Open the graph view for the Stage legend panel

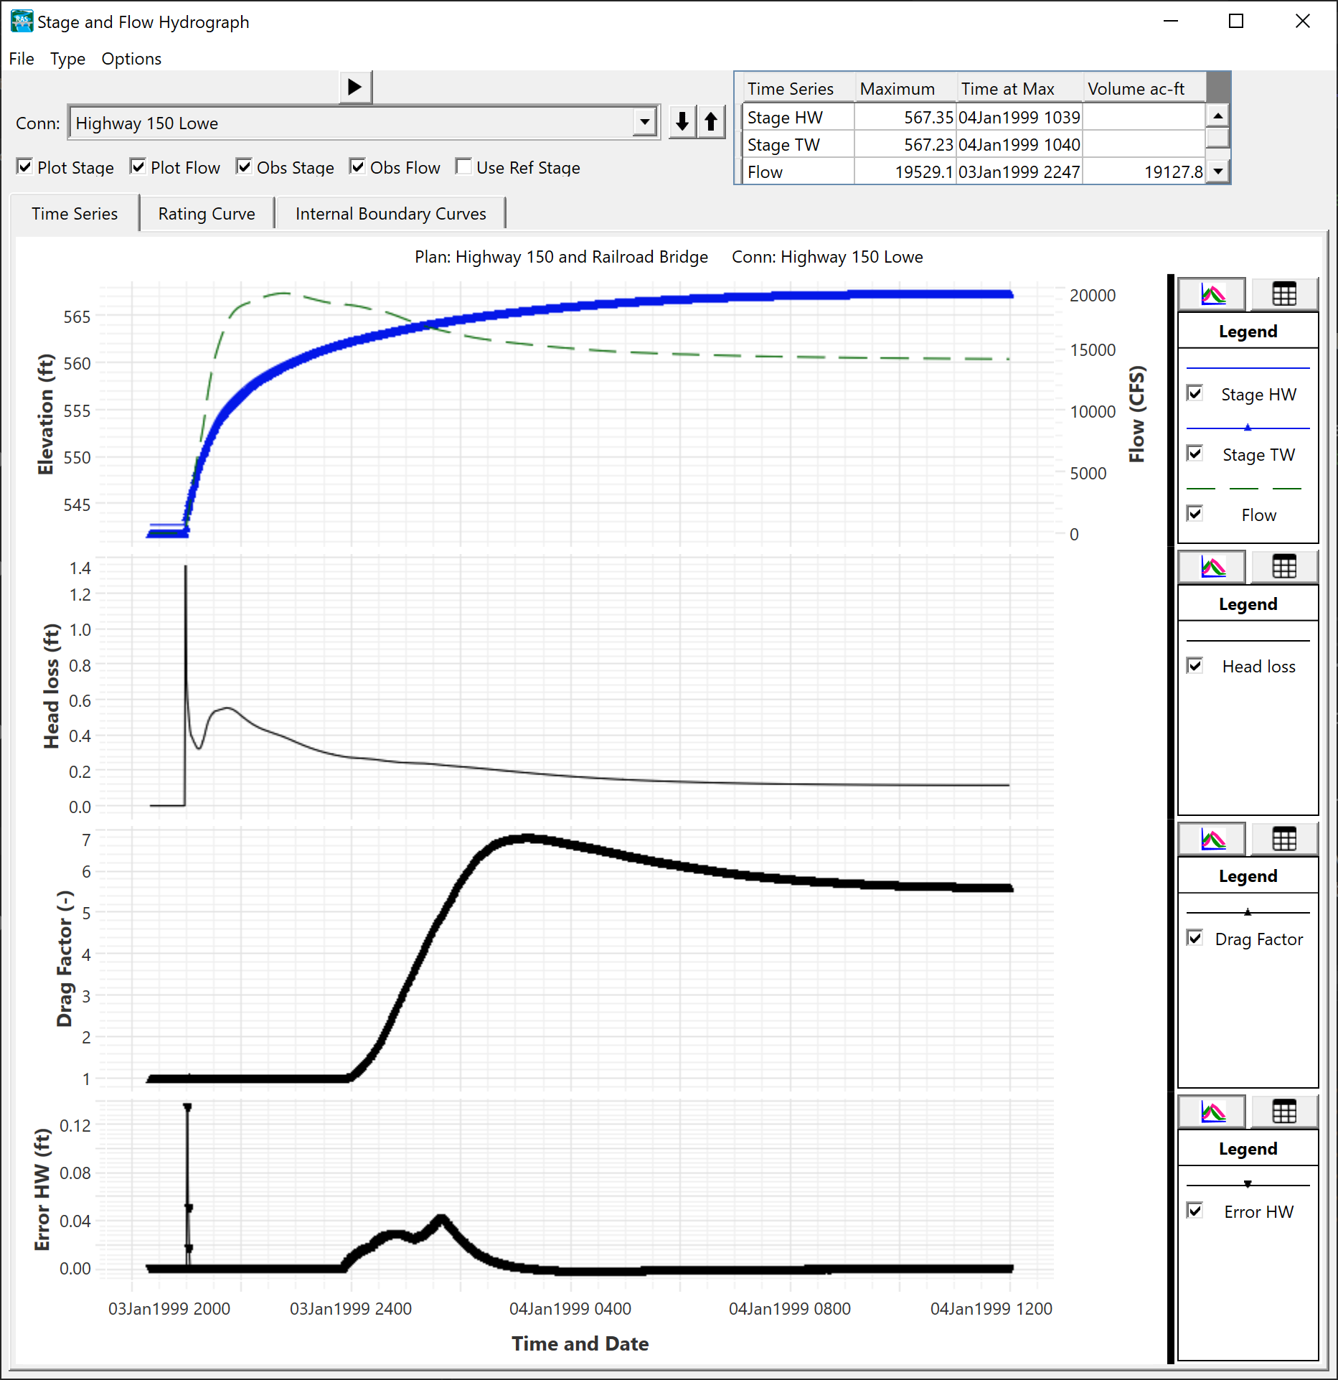pos(1212,294)
